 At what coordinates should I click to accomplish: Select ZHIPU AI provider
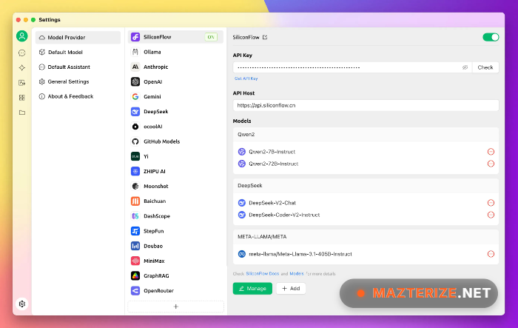coord(175,171)
